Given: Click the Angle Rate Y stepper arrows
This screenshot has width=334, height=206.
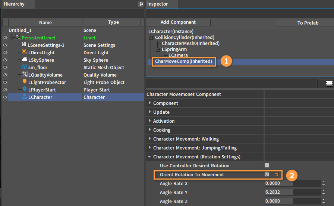Looking at the screenshot, I should pos(324,192).
